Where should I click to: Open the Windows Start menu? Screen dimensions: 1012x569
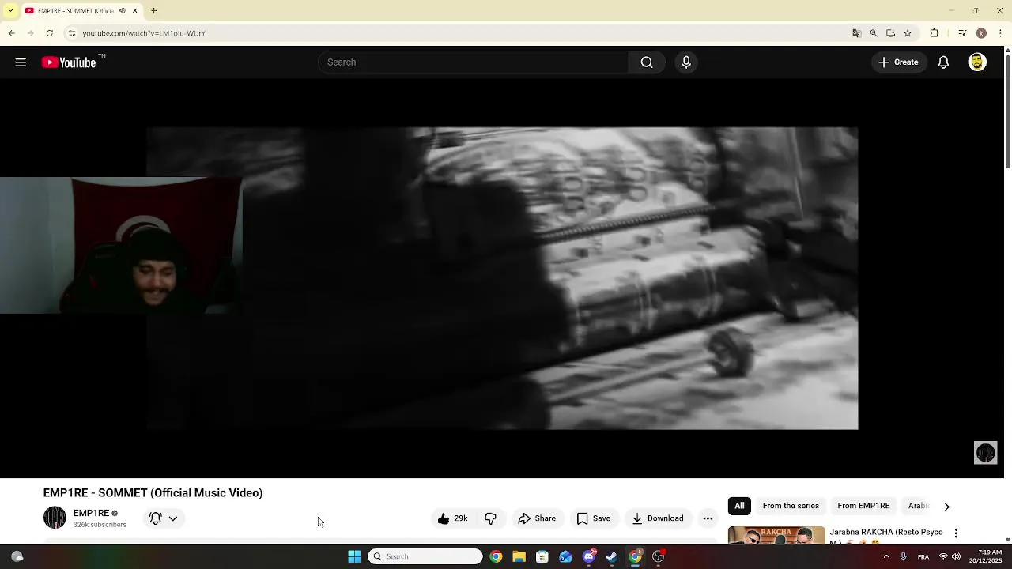(x=354, y=556)
